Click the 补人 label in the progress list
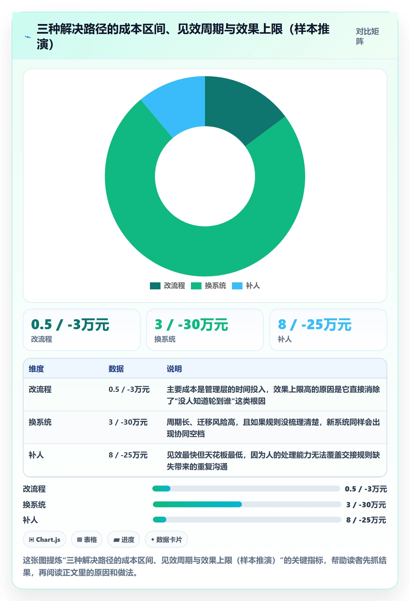This screenshot has height=601, width=410. click(x=30, y=520)
